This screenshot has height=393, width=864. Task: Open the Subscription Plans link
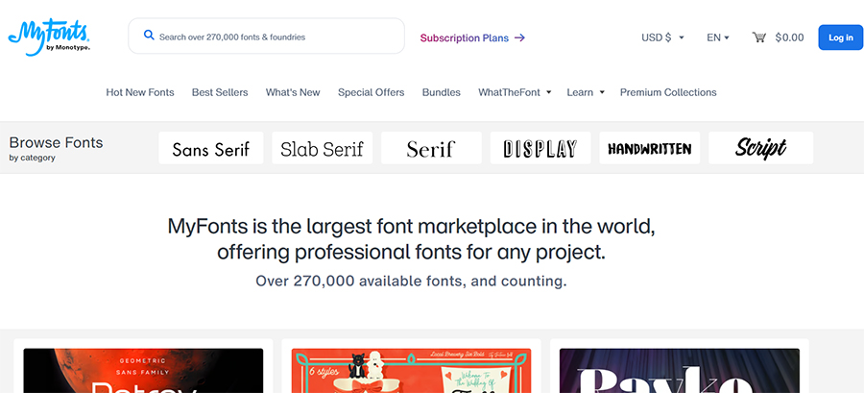(x=465, y=37)
